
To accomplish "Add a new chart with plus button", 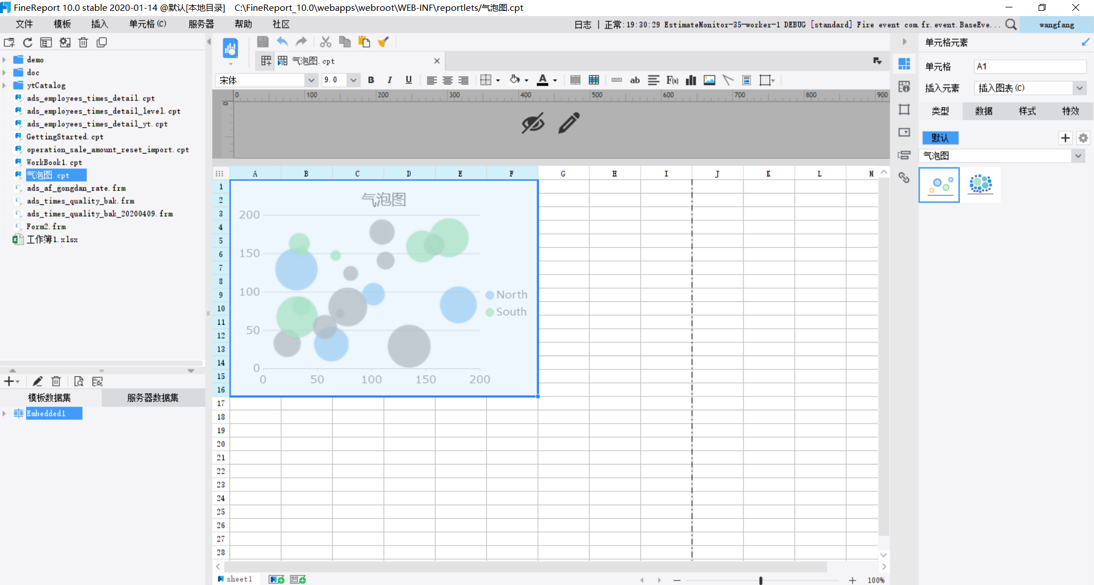I will tap(1065, 138).
